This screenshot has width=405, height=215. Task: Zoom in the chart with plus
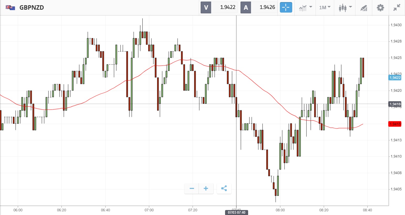[x=206, y=189]
